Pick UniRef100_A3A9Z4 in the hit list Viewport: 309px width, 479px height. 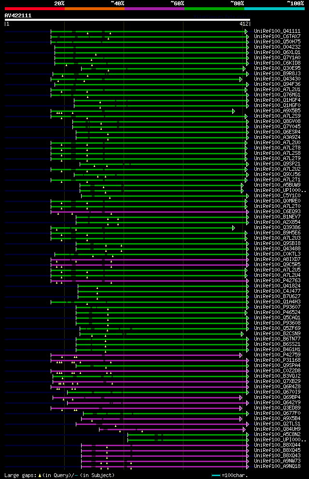point(277,137)
